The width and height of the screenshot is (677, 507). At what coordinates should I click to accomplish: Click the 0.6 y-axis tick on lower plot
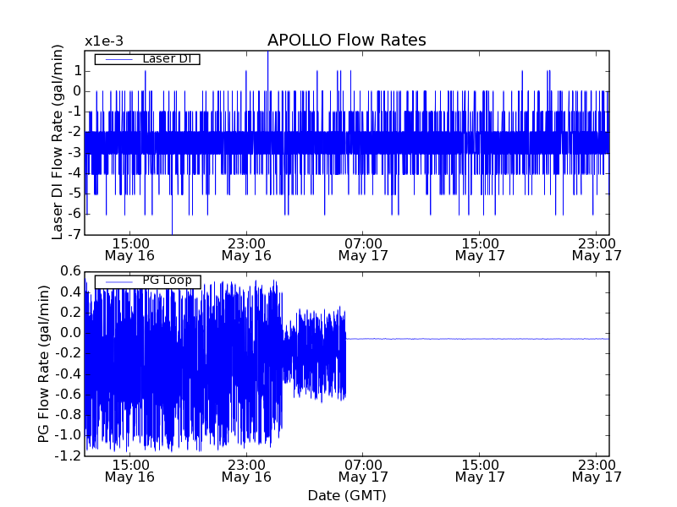pyautogui.click(x=69, y=271)
